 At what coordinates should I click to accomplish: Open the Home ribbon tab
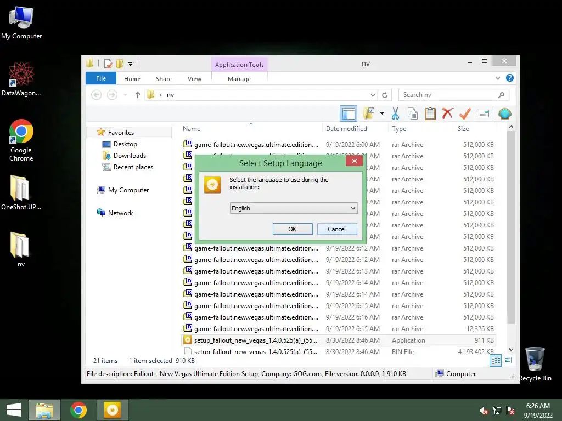point(132,79)
